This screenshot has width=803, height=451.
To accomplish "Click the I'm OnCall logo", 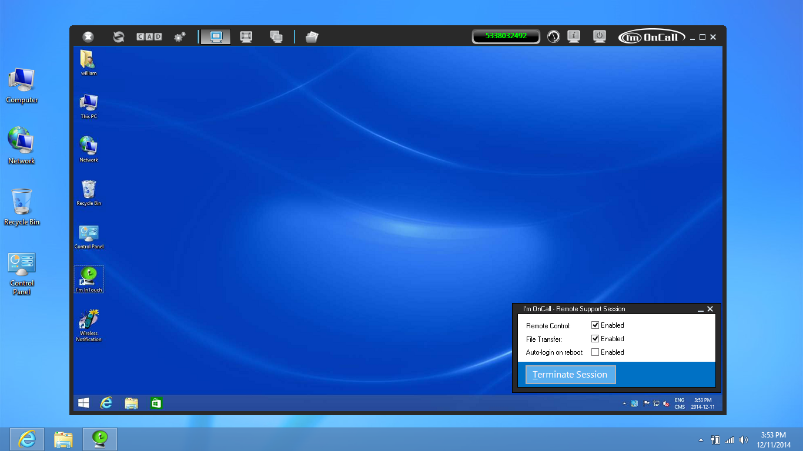I will (652, 37).
